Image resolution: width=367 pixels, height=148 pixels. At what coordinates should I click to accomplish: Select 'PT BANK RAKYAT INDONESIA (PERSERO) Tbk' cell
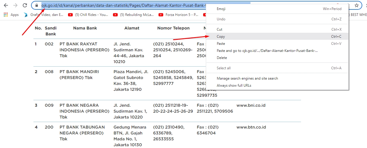pyautogui.click(x=84, y=50)
